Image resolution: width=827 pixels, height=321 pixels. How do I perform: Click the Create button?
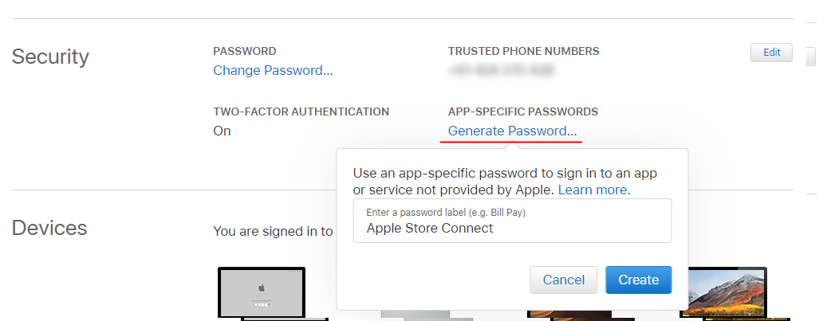pos(638,280)
